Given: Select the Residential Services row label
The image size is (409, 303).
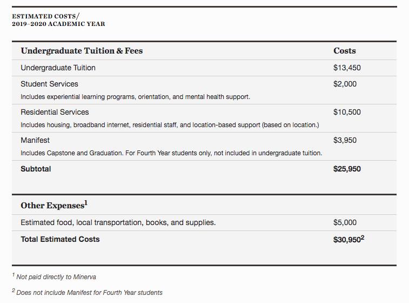Looking at the screenshot, I should (55, 112).
